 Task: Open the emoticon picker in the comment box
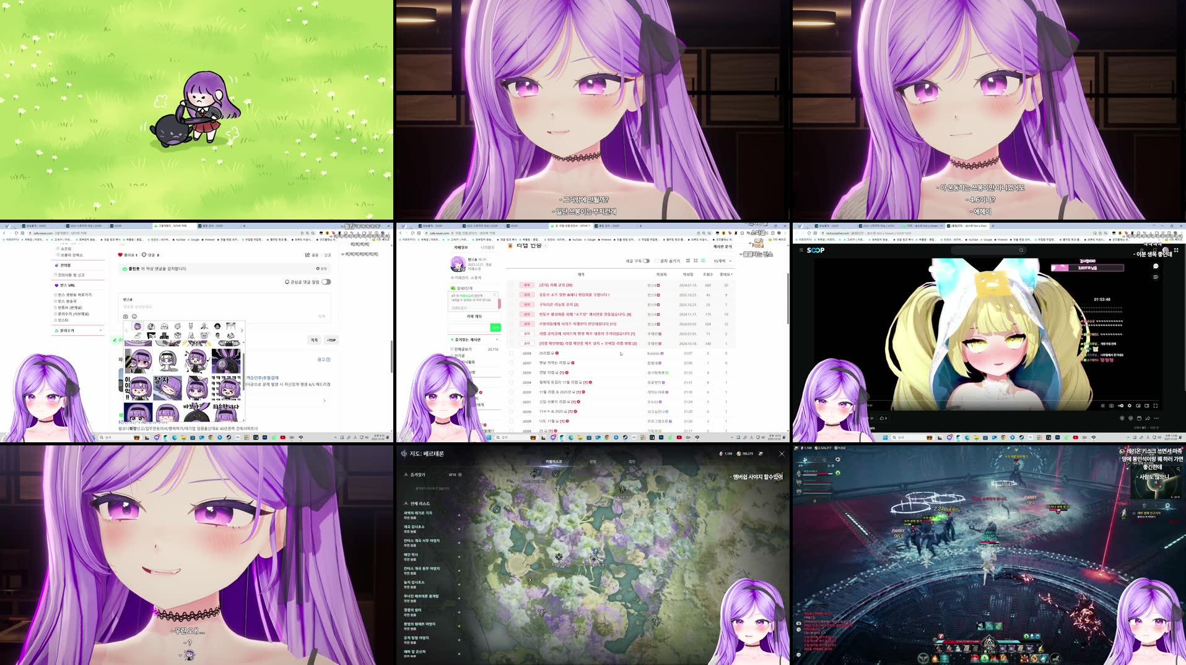(133, 317)
